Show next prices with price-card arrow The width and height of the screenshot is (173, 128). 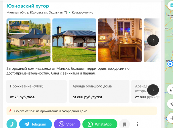pos(153,90)
